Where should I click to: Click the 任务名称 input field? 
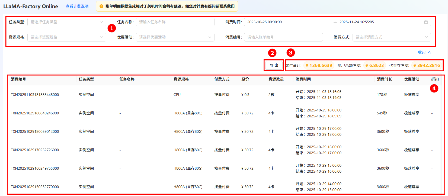(175, 22)
